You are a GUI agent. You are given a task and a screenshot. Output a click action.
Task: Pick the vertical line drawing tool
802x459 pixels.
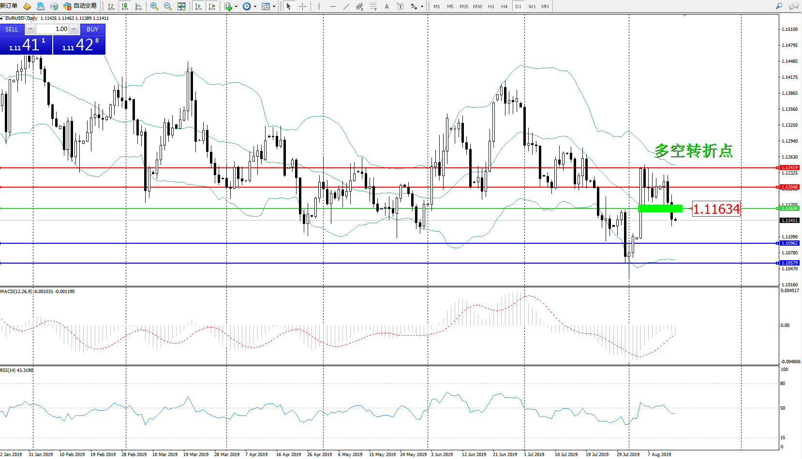[x=319, y=6]
